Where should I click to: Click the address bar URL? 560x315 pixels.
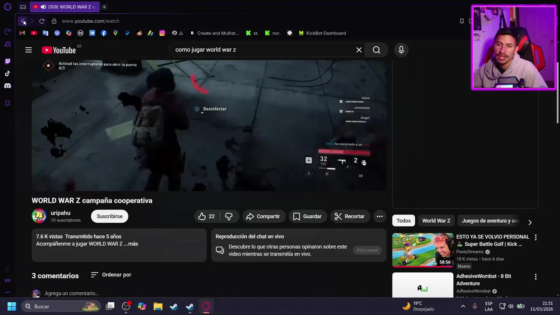91,21
